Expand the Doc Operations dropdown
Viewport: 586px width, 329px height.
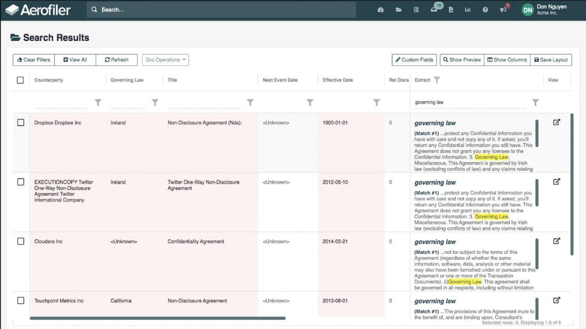coord(165,60)
